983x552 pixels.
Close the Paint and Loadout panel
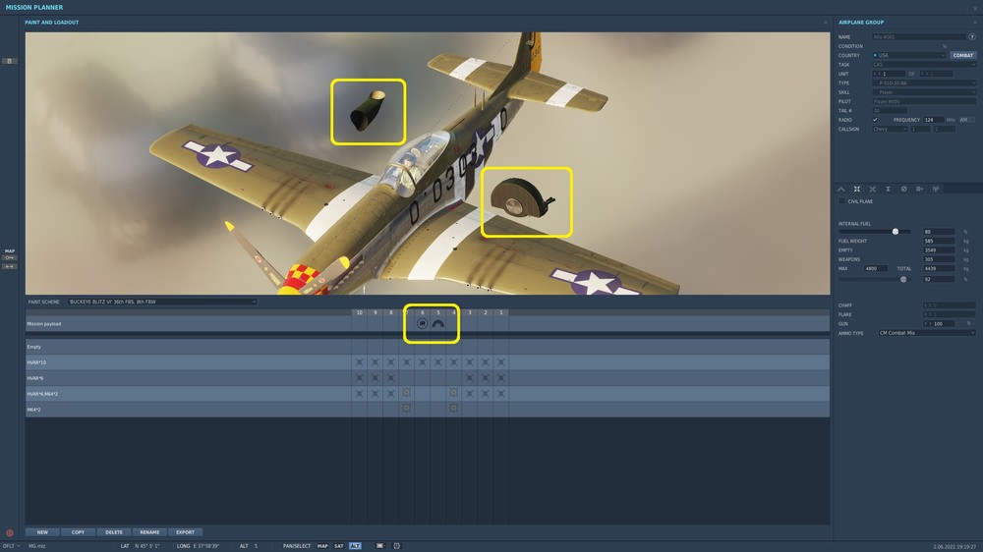[x=825, y=23]
